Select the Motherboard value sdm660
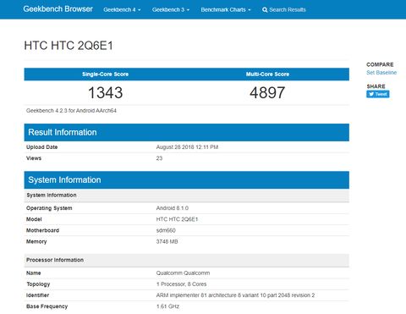This screenshot has width=406, height=314. tap(166, 230)
